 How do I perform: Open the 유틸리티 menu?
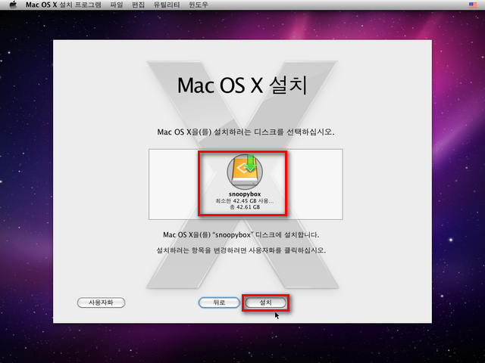[x=167, y=5]
